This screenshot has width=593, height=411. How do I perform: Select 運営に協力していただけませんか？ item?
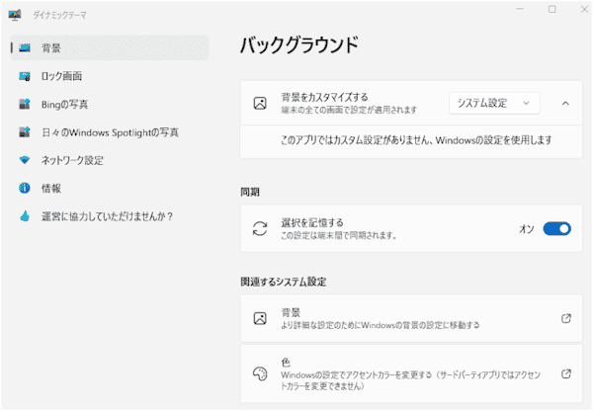coord(110,216)
